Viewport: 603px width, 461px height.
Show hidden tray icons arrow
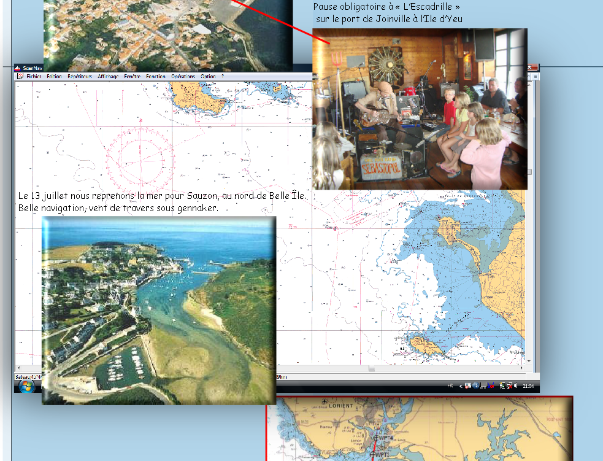point(461,385)
